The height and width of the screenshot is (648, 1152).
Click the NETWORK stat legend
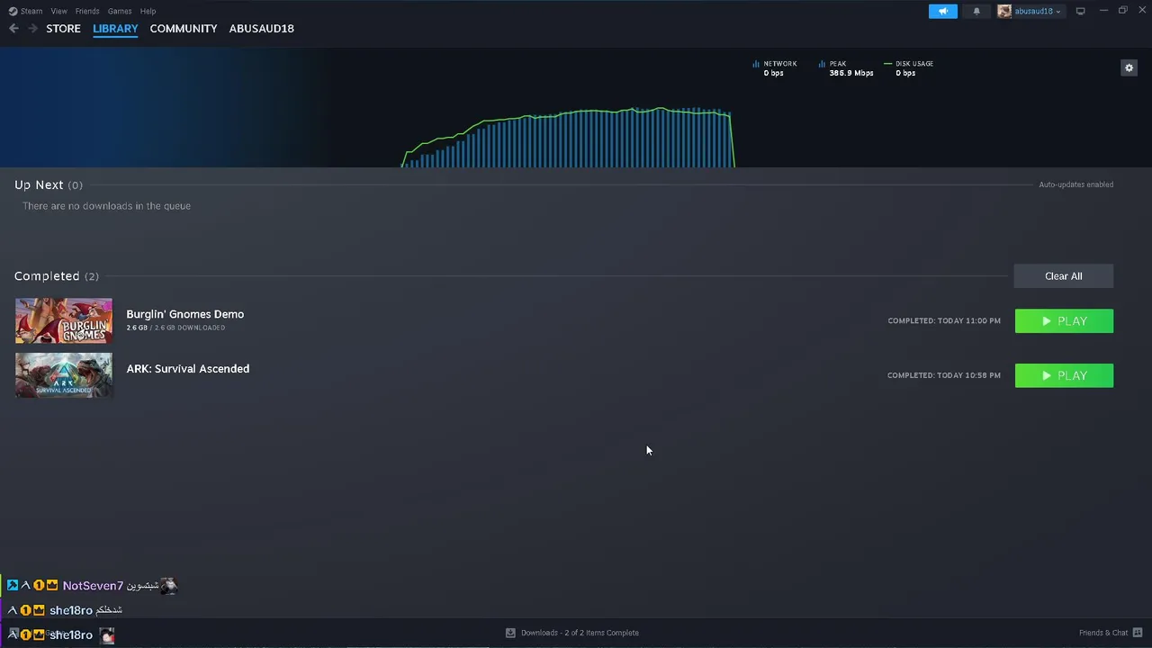[x=775, y=68]
